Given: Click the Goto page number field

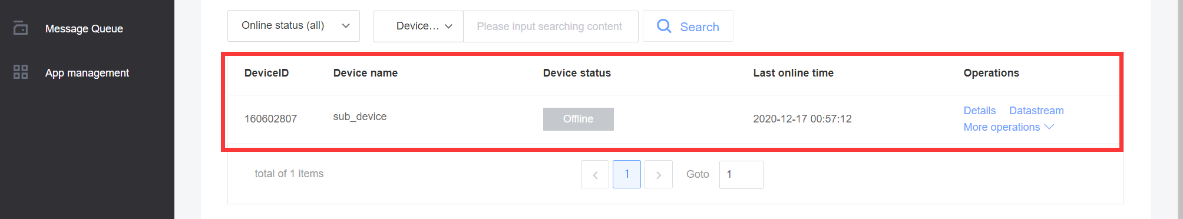Looking at the screenshot, I should pyautogui.click(x=741, y=175).
